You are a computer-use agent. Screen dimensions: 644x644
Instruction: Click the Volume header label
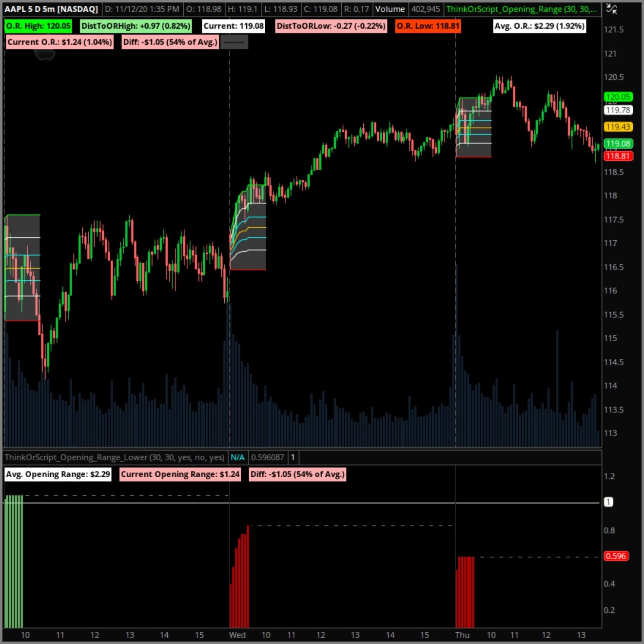point(390,9)
